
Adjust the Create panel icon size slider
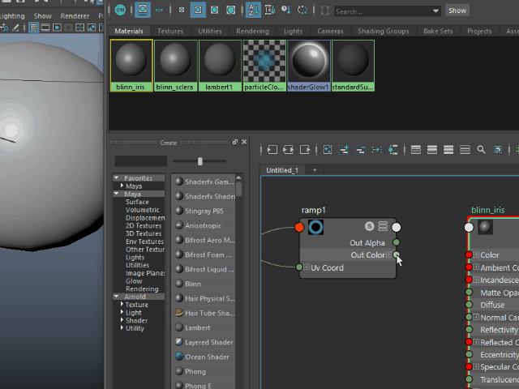coord(200,161)
